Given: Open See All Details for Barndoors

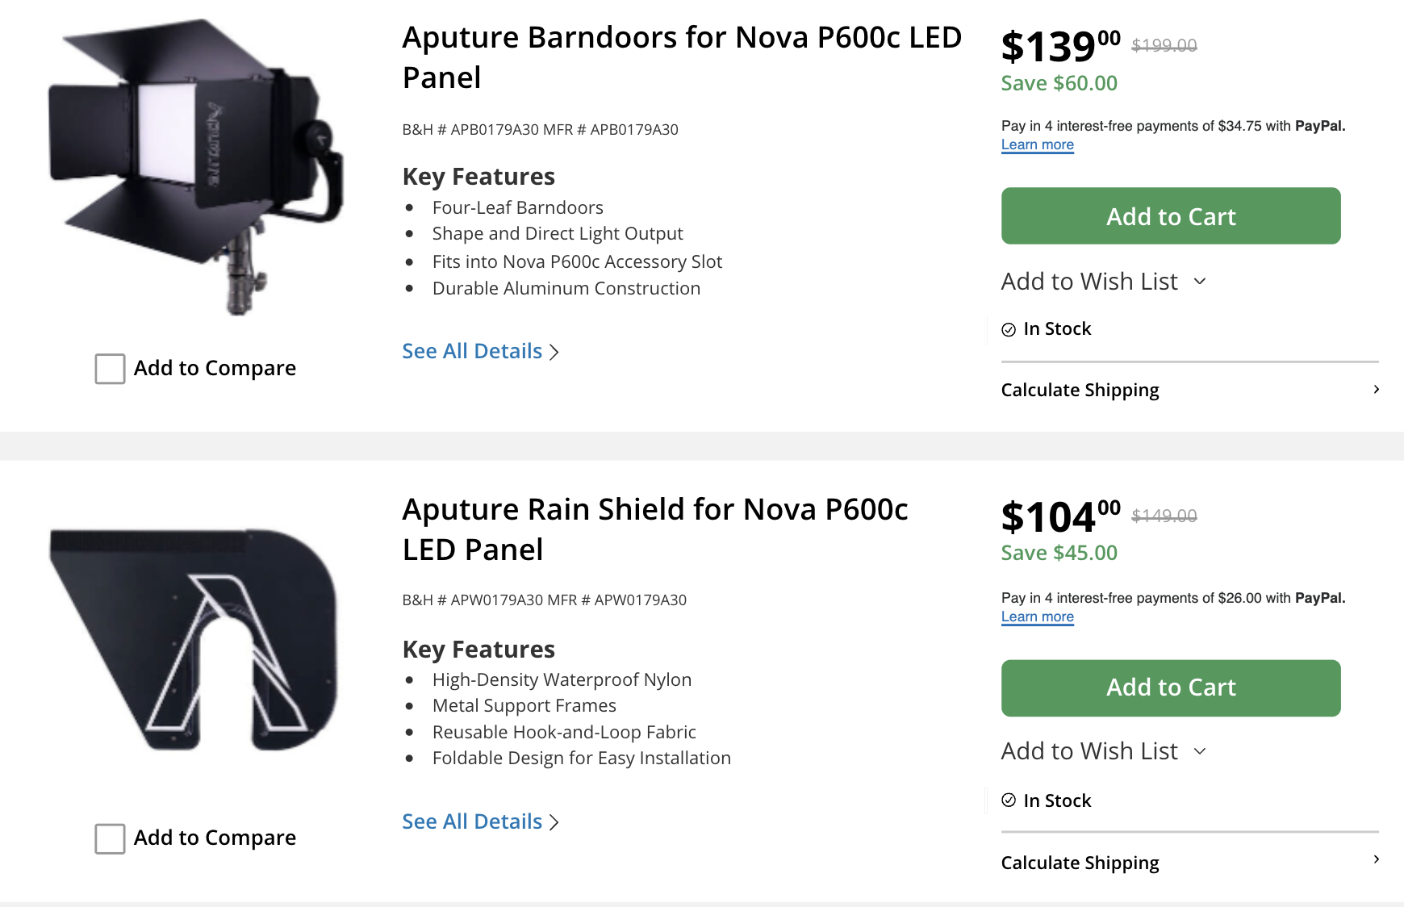Looking at the screenshot, I should [472, 352].
